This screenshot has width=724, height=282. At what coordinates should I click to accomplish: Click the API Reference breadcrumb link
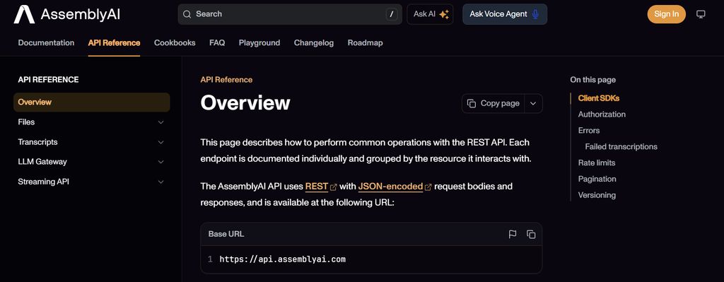pyautogui.click(x=226, y=80)
